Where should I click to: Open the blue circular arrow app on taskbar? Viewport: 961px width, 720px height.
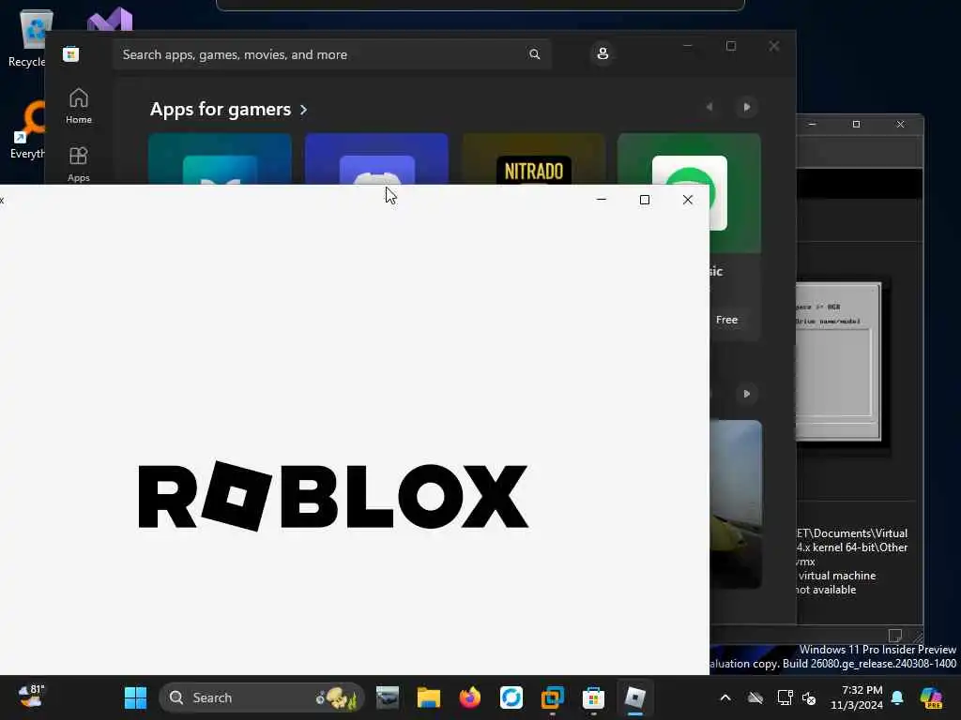[x=511, y=697]
